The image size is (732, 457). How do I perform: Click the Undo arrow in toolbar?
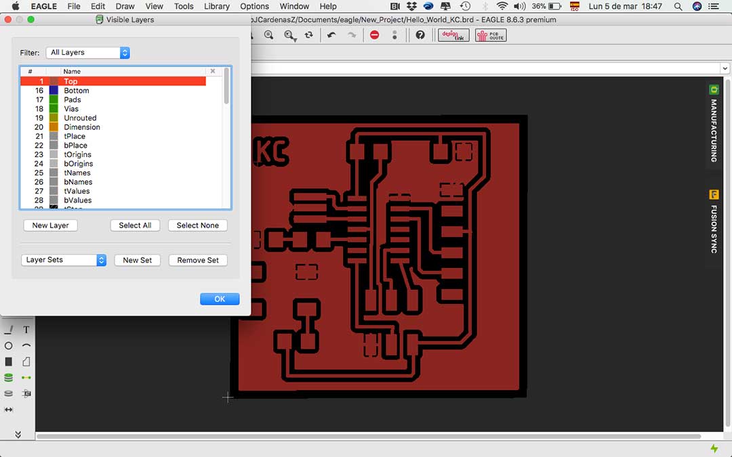click(x=331, y=35)
